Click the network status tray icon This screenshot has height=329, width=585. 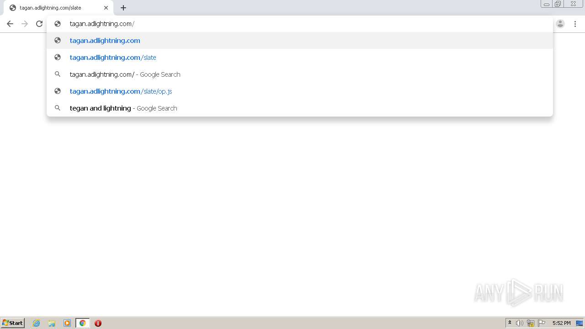[x=531, y=323]
